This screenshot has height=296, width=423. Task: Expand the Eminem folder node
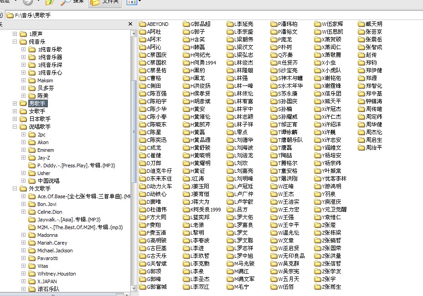pos(24,150)
